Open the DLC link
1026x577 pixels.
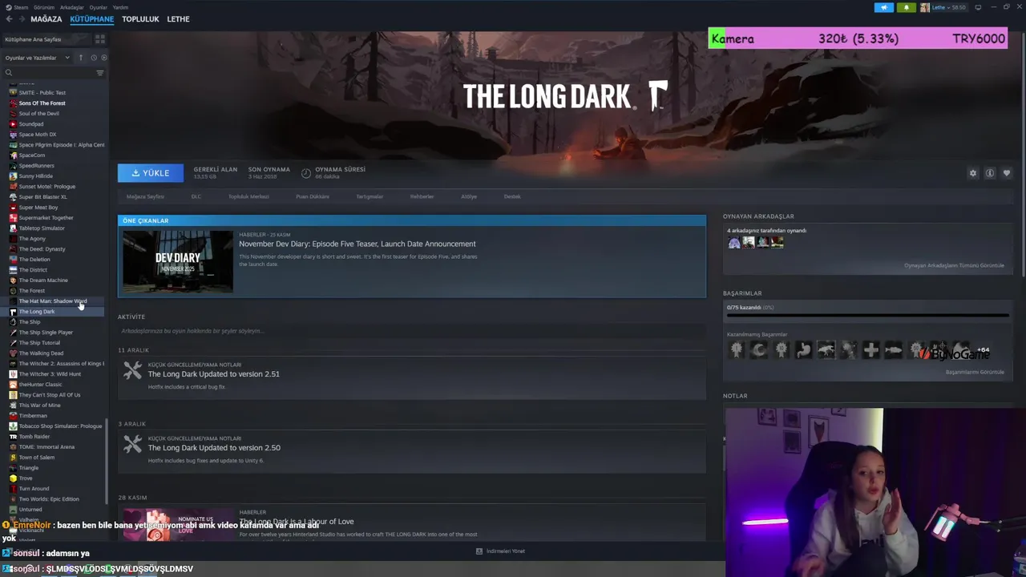(196, 196)
